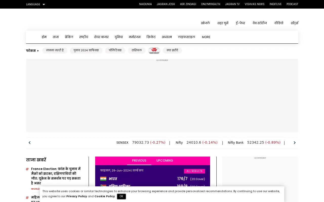
Task: Select ताजा in navigation bar
Action: click(56, 37)
